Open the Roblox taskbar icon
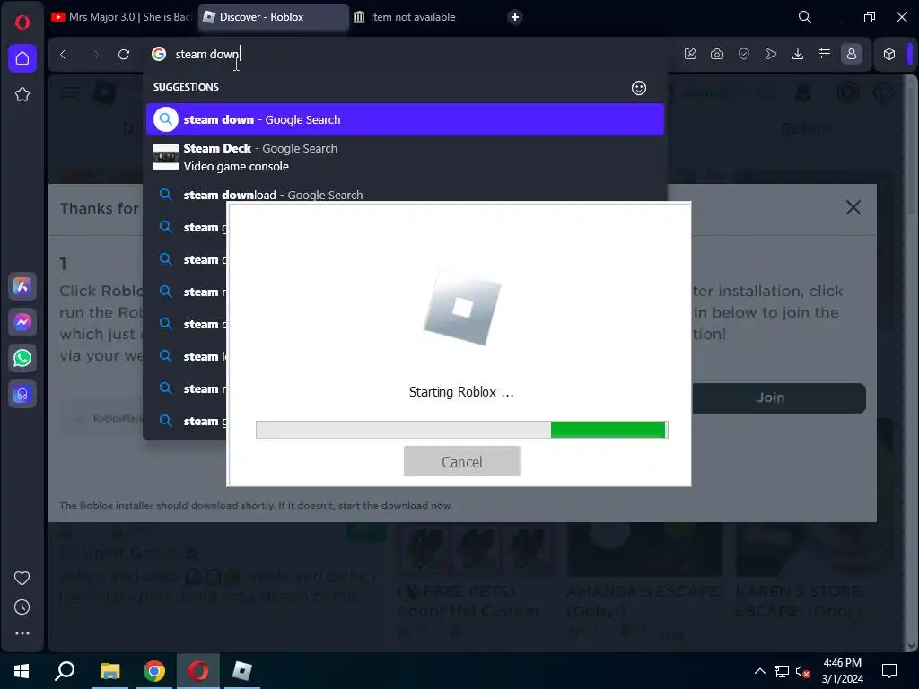Screen dimensions: 919x689 pos(242,671)
